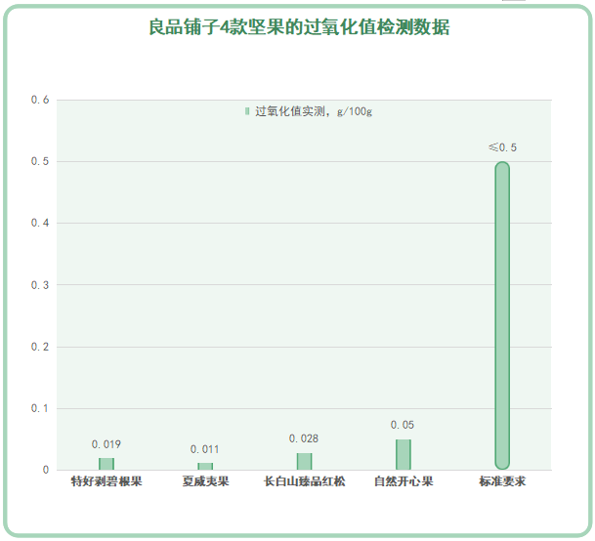Select the tall 标准要求 bar
The image size is (595, 541).
coord(502,315)
